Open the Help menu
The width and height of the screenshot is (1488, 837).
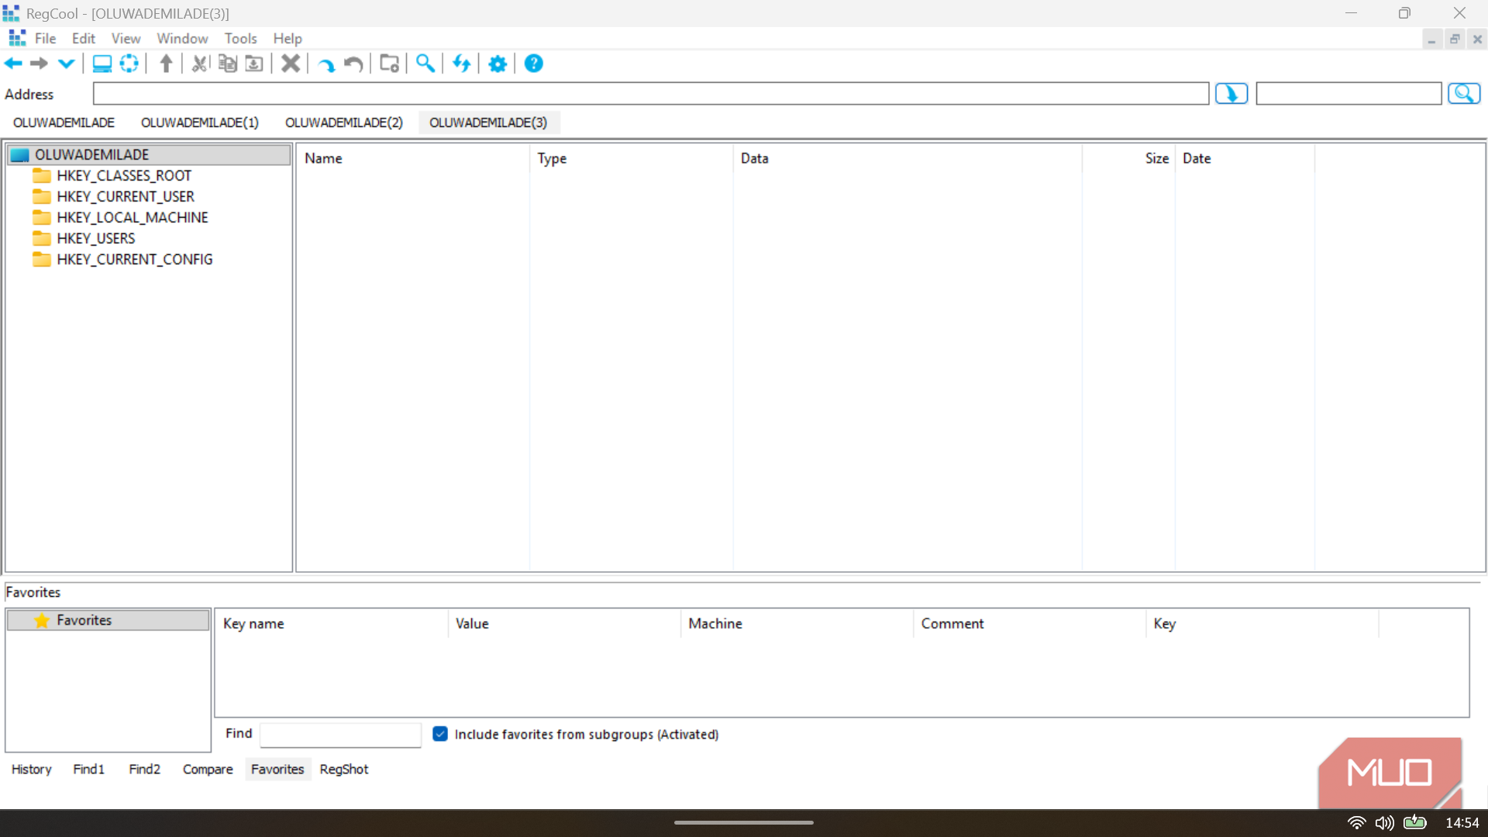288,38
